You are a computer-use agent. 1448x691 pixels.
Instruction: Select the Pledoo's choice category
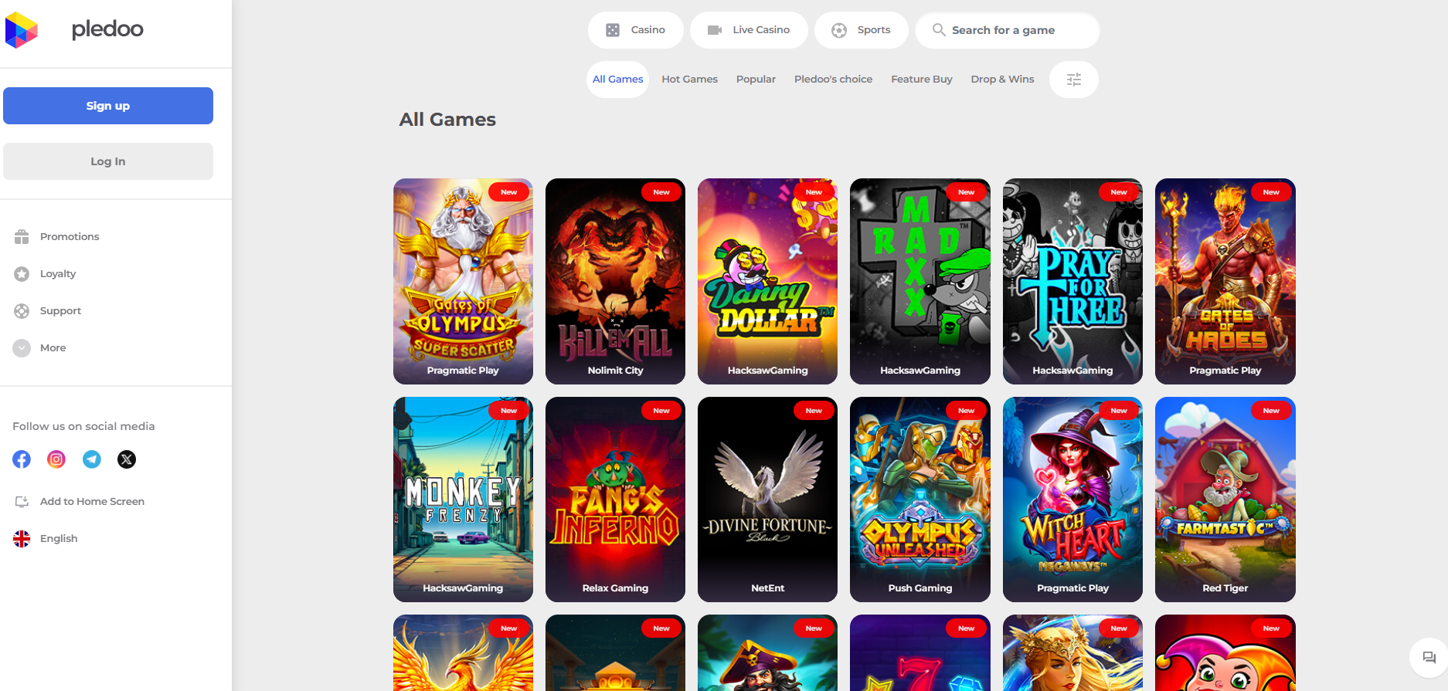tap(833, 79)
